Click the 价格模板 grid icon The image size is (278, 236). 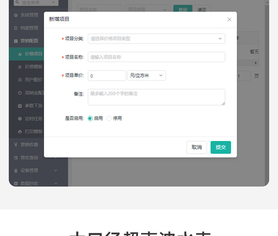(20, 67)
